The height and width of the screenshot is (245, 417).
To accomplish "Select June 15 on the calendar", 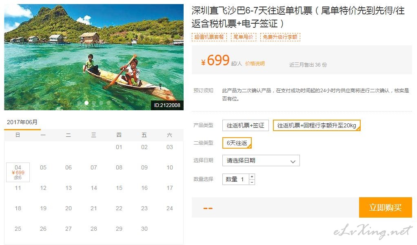I will pos(119,188).
